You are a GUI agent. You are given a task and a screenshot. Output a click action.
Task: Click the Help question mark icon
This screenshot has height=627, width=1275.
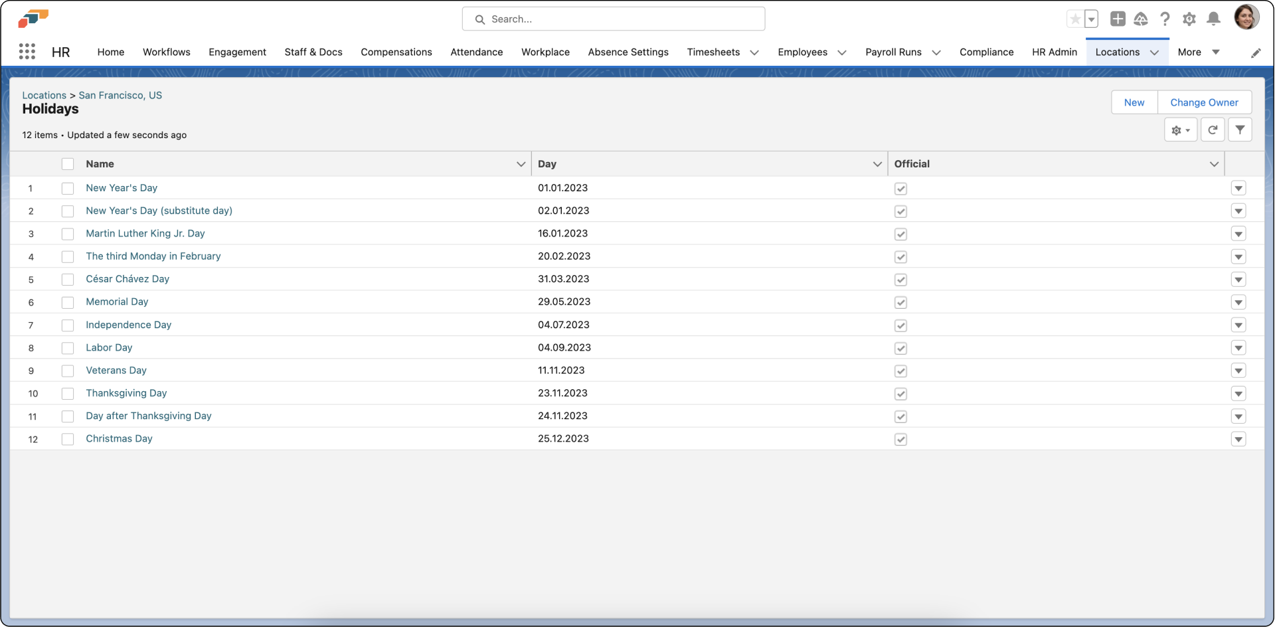point(1165,19)
